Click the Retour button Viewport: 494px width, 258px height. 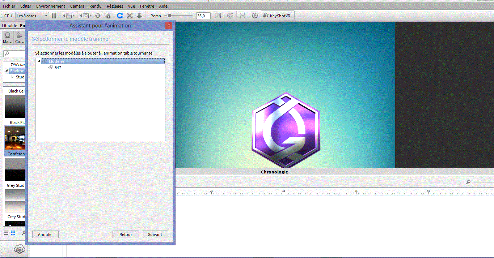[126, 235]
